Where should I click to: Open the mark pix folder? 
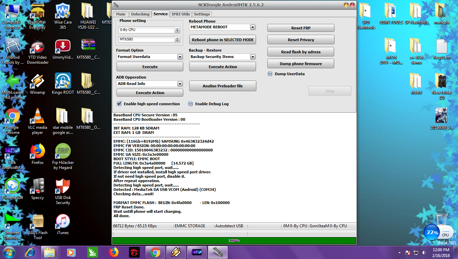pos(441,13)
